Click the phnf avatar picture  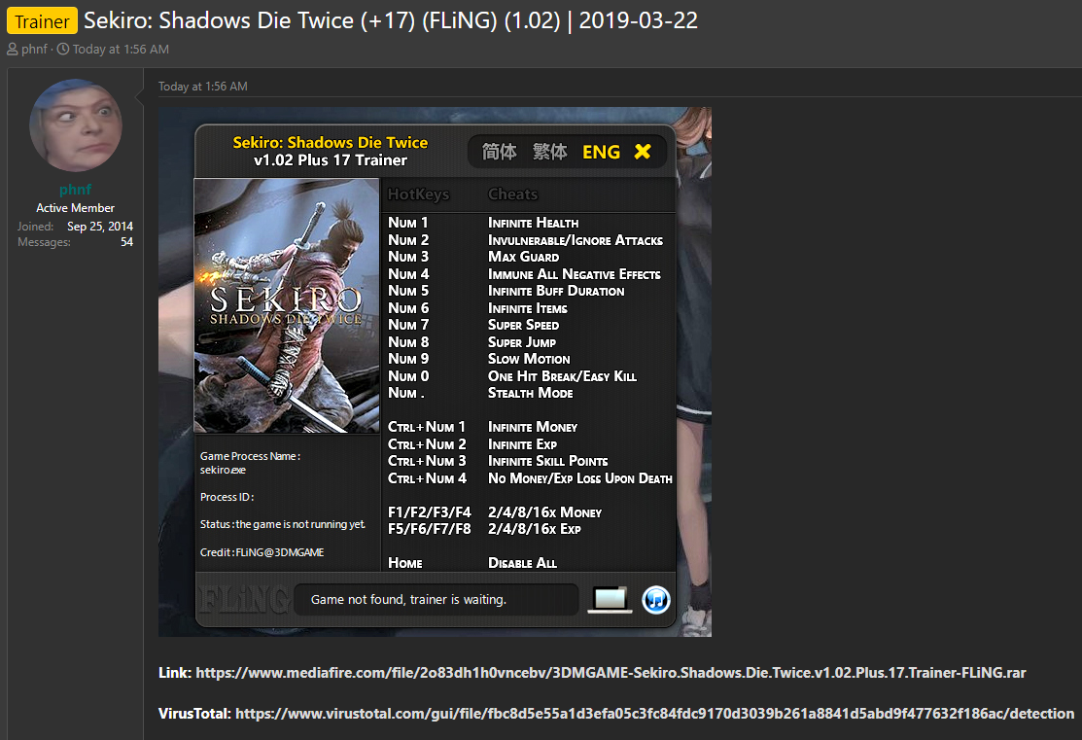(75, 124)
